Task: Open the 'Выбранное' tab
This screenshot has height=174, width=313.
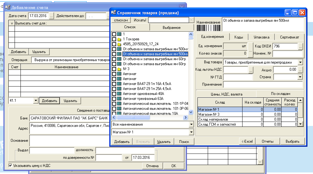Action: [172, 28]
